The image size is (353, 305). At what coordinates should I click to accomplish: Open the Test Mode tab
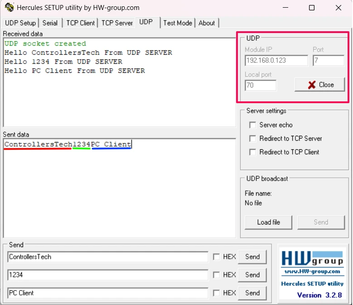[x=178, y=23]
